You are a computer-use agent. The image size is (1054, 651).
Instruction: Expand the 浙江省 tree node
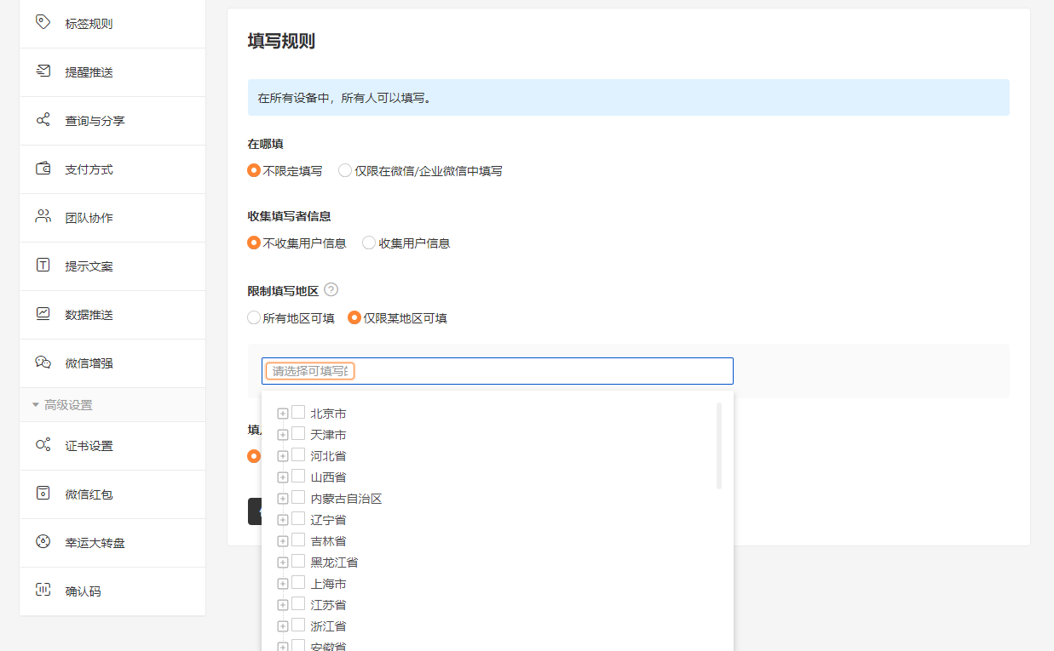click(x=283, y=626)
